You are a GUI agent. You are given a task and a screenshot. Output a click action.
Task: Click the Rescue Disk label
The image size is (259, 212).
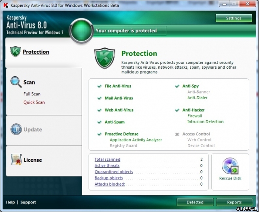[x=230, y=178]
